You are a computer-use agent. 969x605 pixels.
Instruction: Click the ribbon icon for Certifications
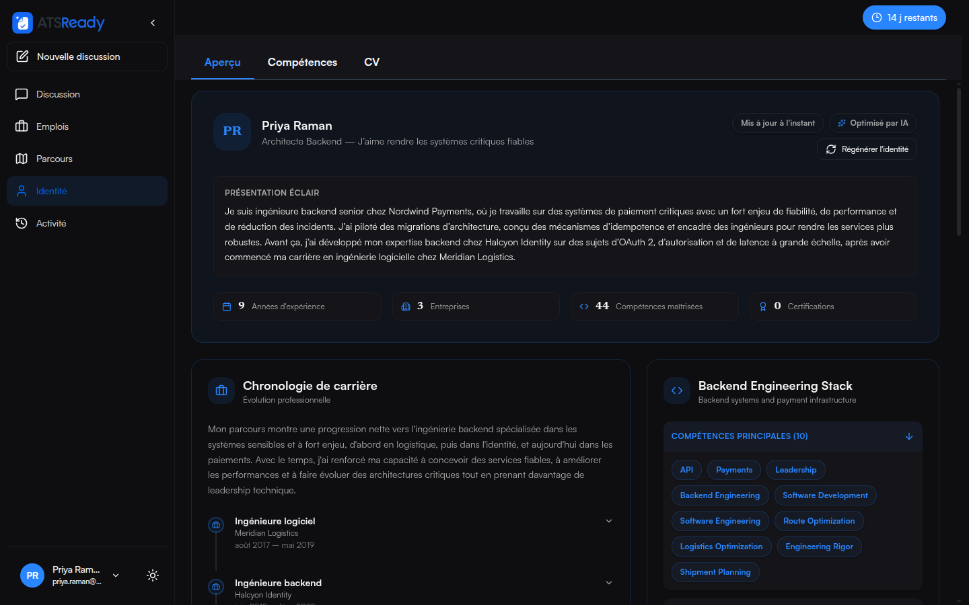763,307
